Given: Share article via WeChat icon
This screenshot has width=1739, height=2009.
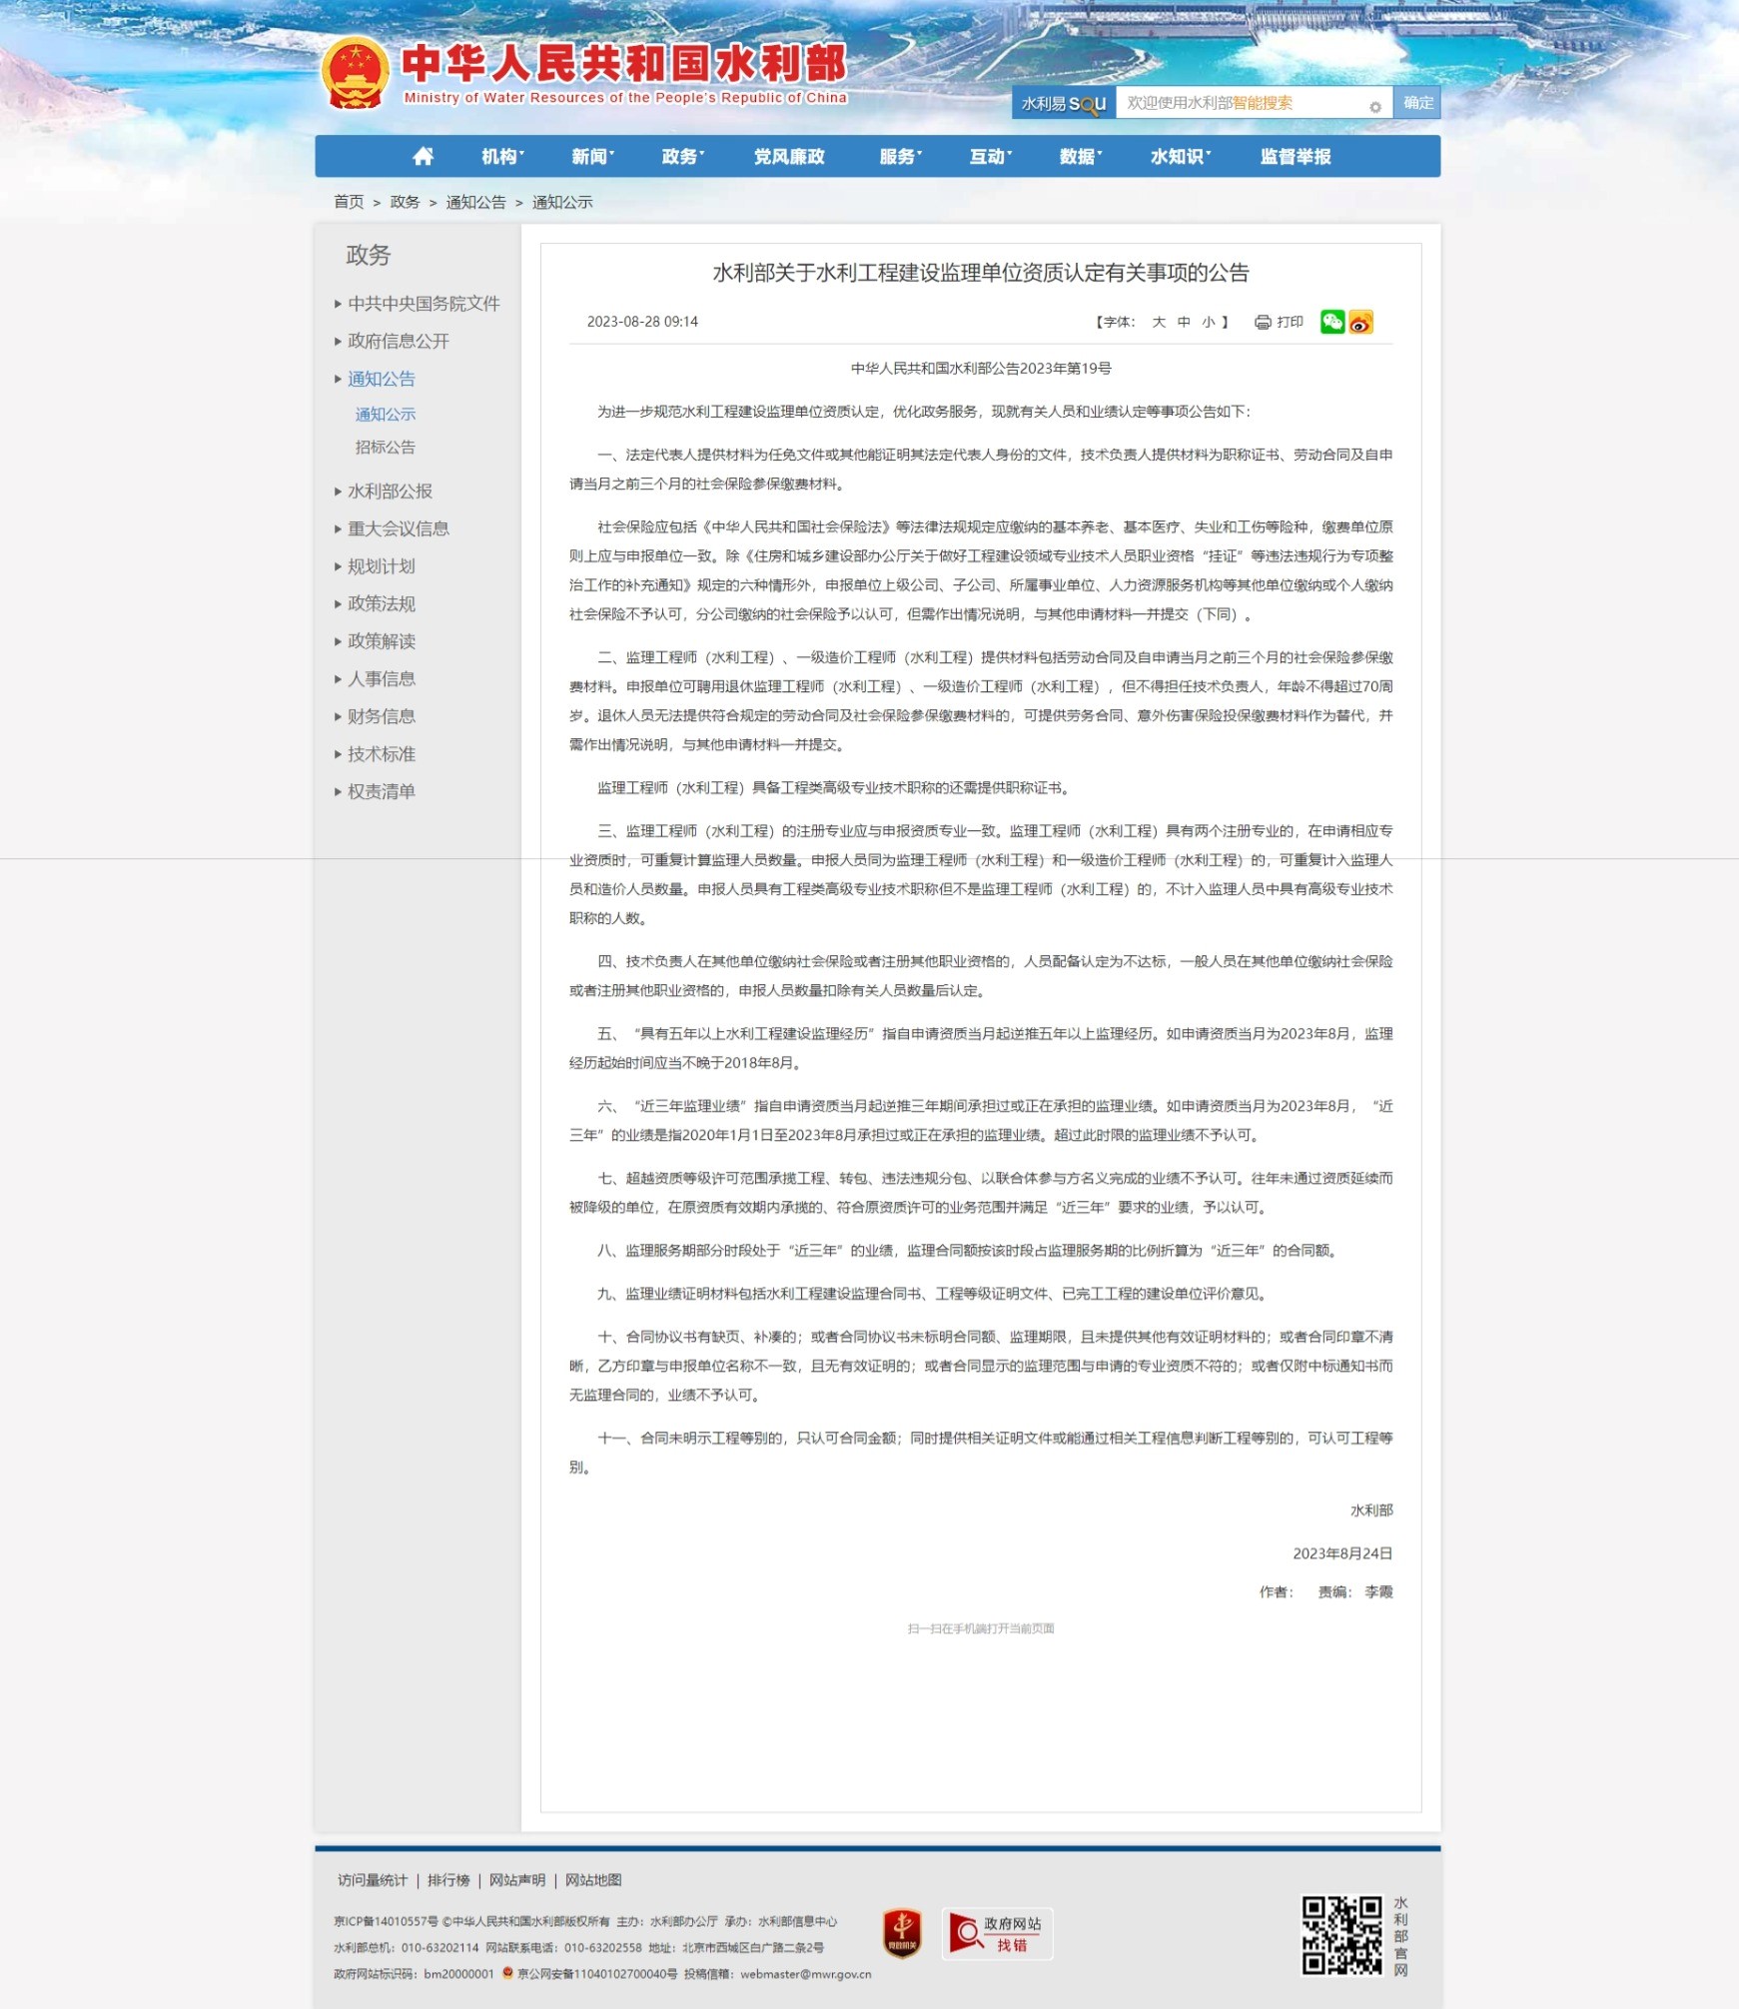Looking at the screenshot, I should tap(1331, 322).
